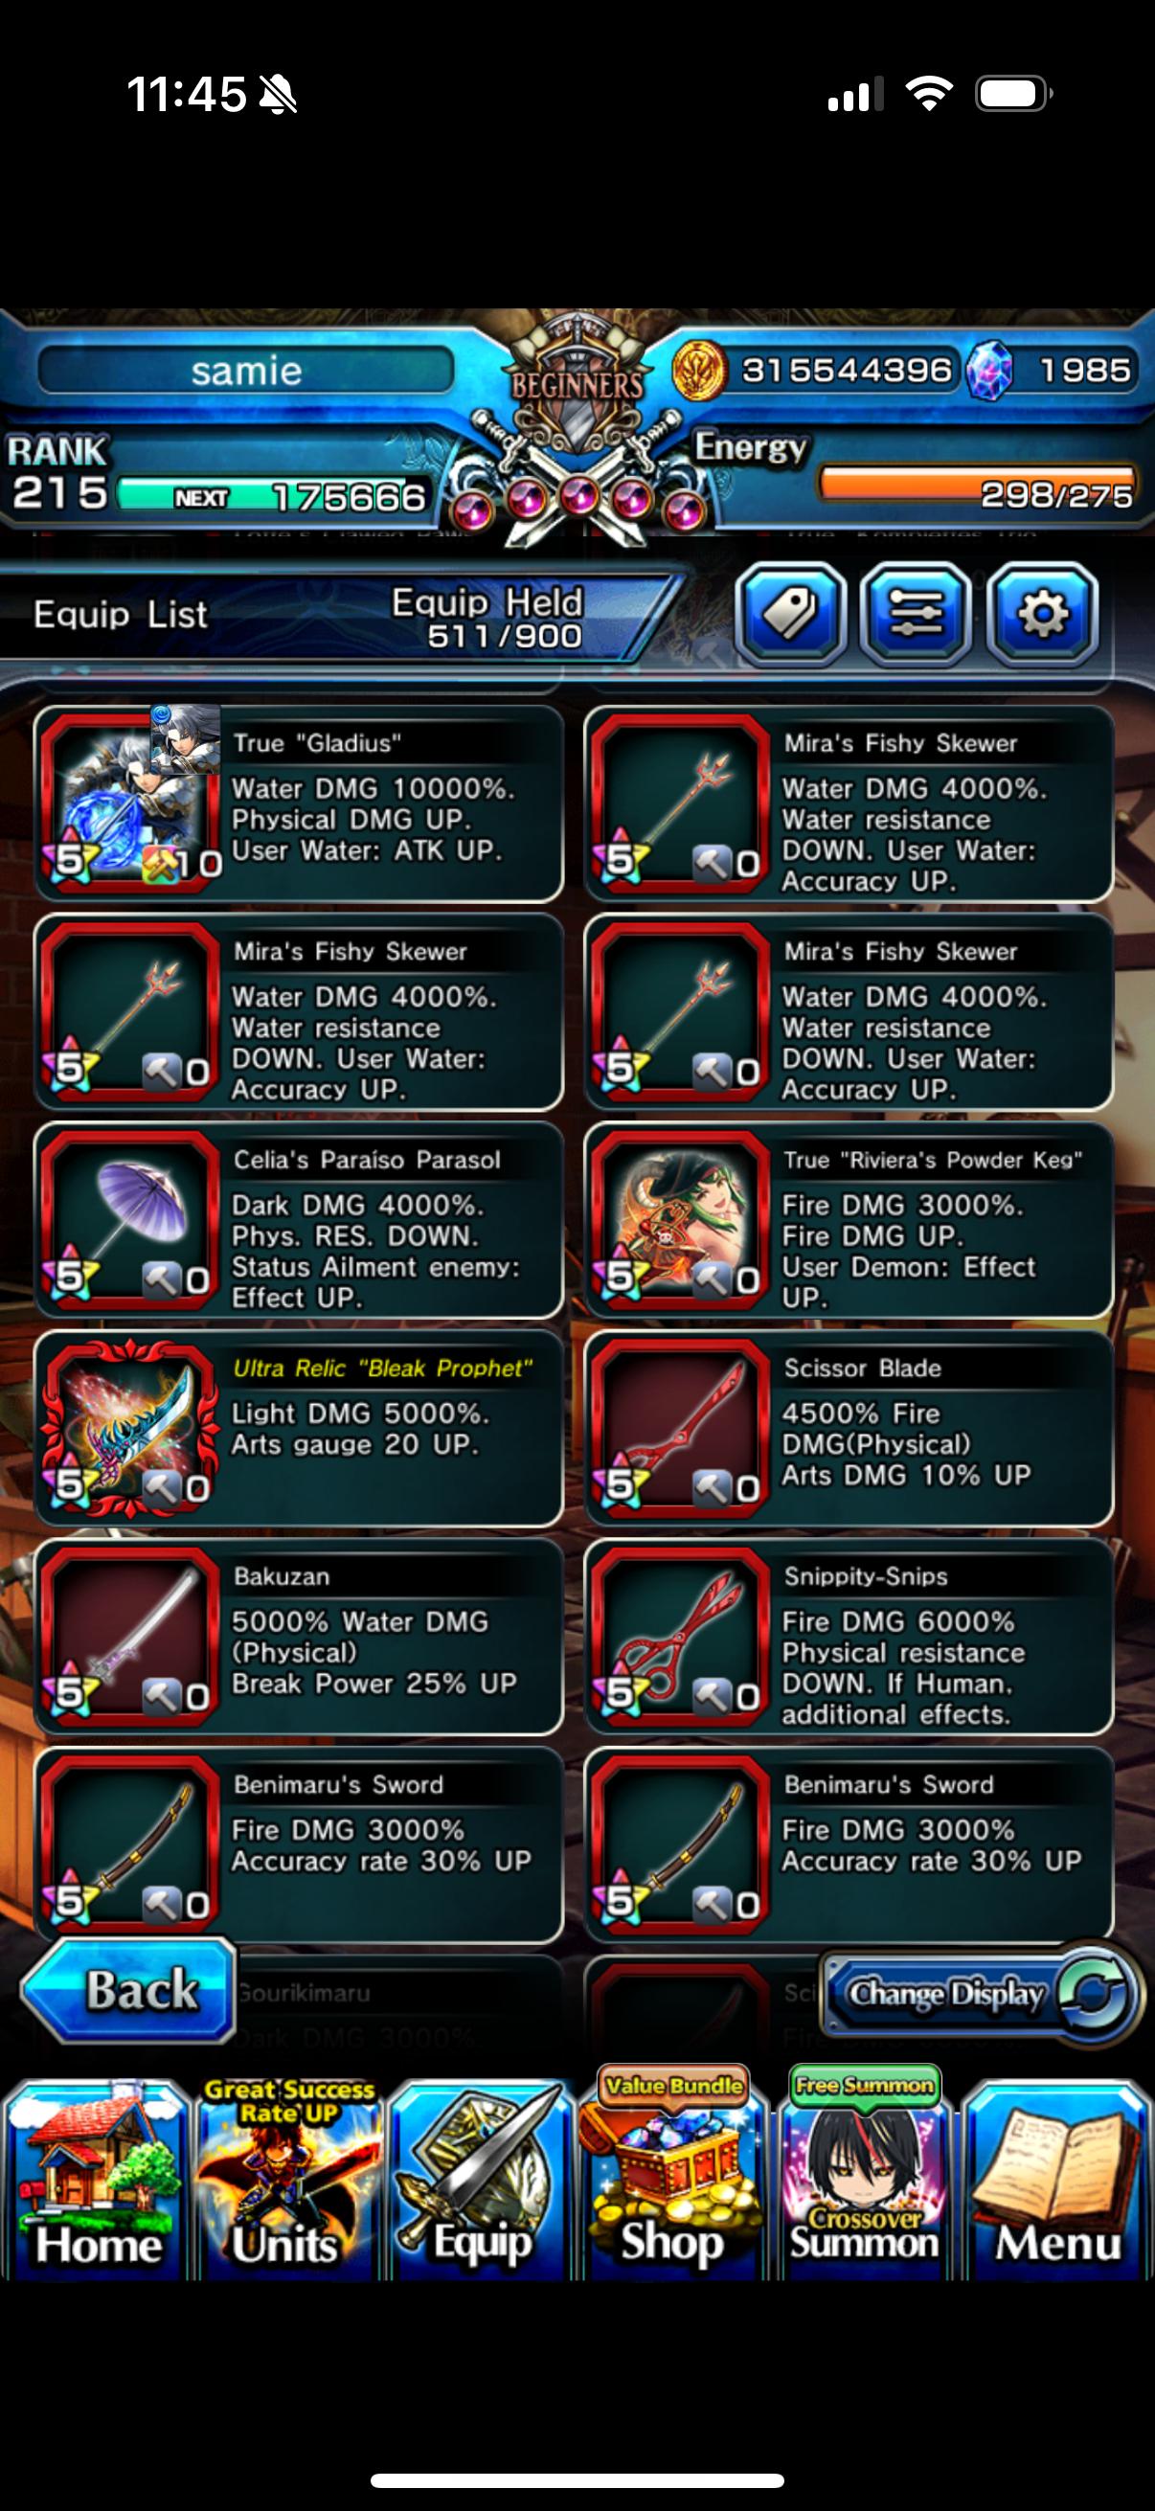
Task: Tap the blue crystal gem icon
Action: (988, 372)
